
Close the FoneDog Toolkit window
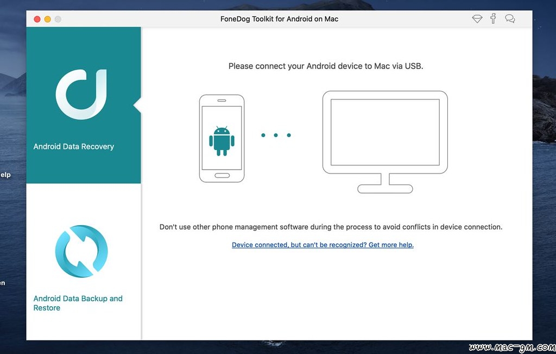[x=37, y=19]
